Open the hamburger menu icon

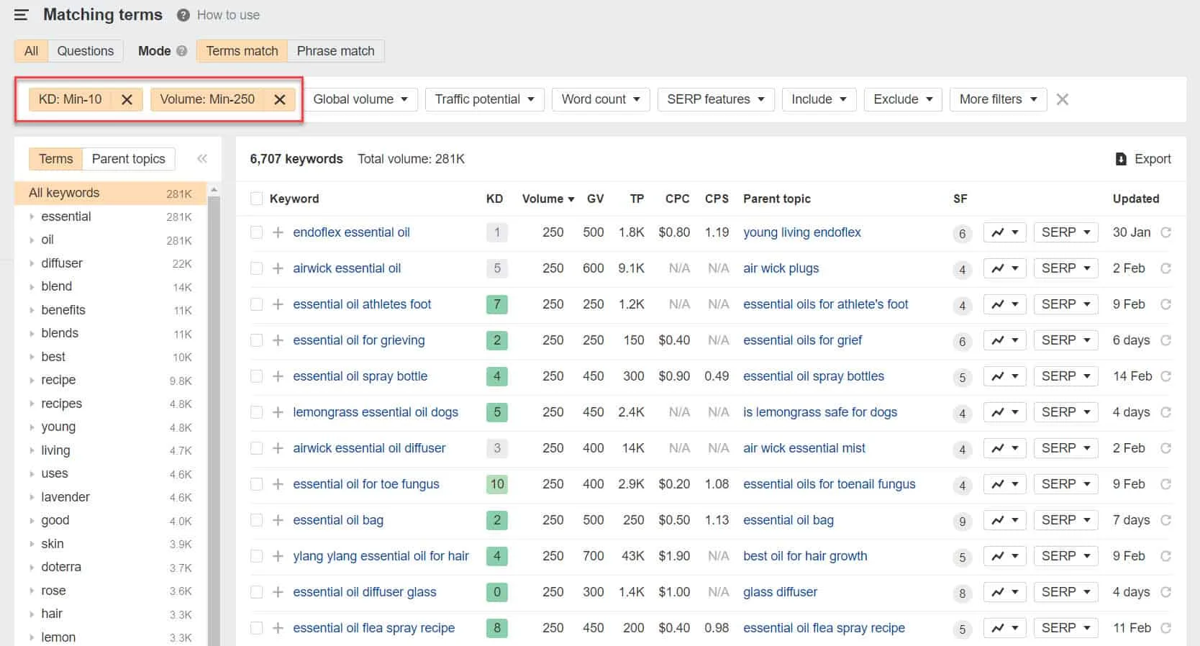click(x=21, y=14)
